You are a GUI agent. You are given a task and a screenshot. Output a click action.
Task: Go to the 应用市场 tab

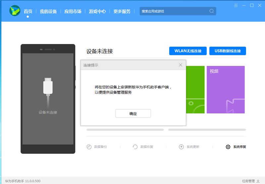(x=73, y=11)
